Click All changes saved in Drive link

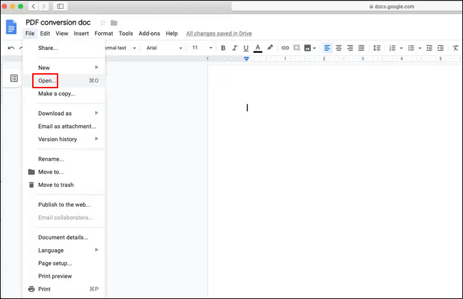(218, 34)
